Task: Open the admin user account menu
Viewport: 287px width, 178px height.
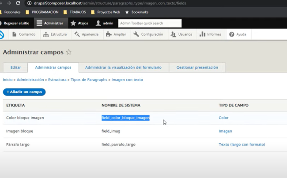Action: tap(105, 23)
